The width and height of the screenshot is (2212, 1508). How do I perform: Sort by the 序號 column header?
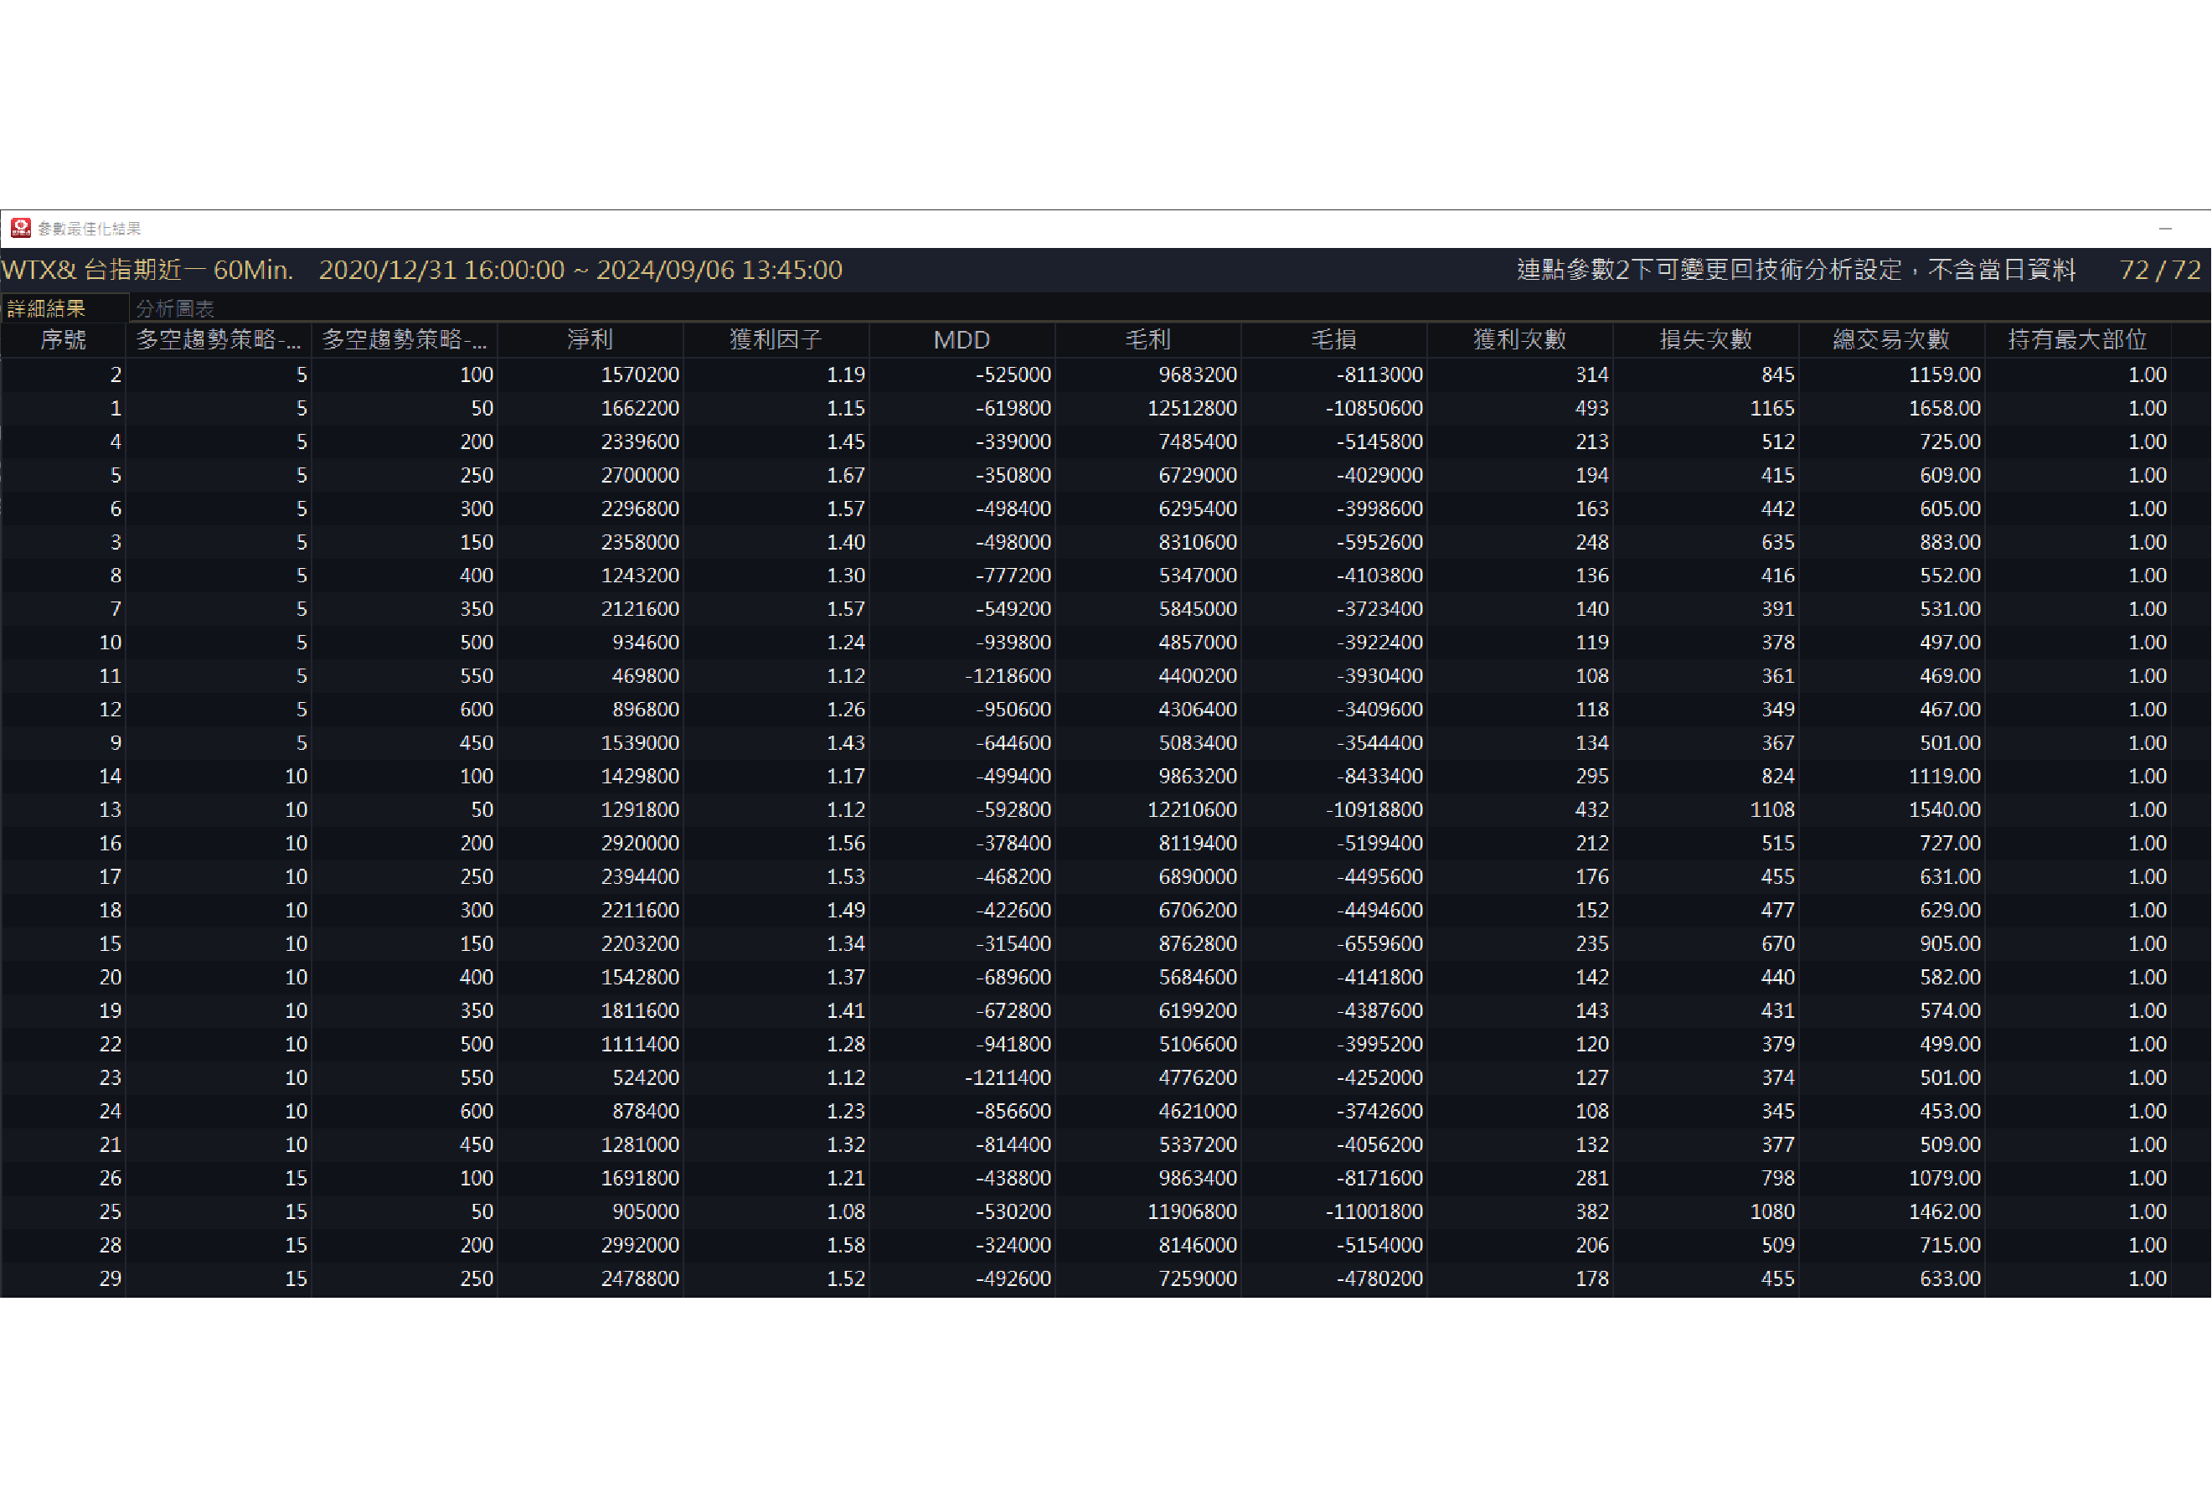(x=64, y=340)
